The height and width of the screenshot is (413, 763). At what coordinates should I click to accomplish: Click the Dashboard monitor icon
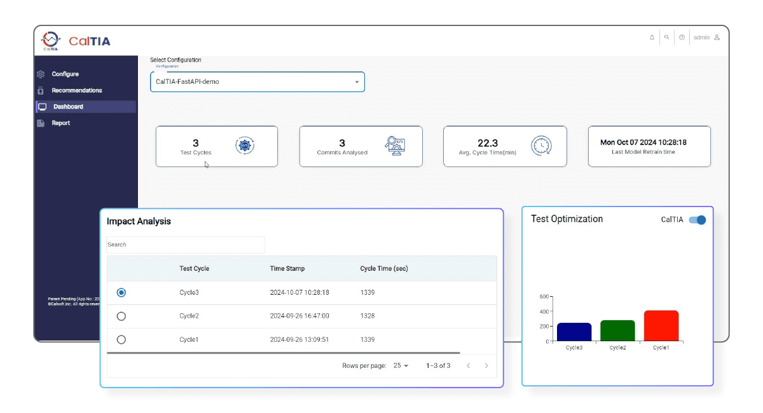coord(43,107)
